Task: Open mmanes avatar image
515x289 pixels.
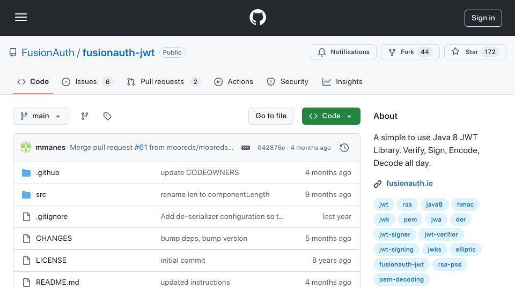Action: pyautogui.click(x=26, y=148)
